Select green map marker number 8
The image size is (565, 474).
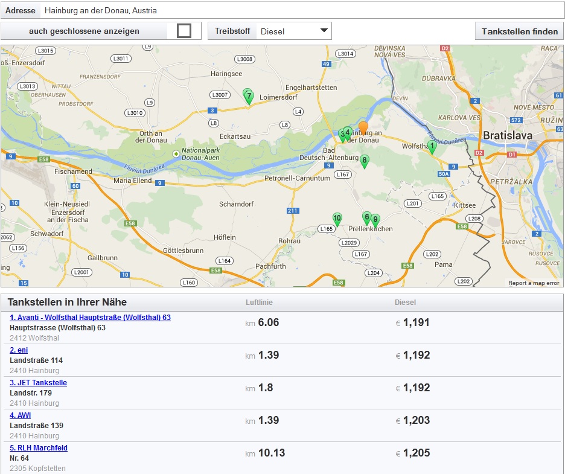coord(364,161)
